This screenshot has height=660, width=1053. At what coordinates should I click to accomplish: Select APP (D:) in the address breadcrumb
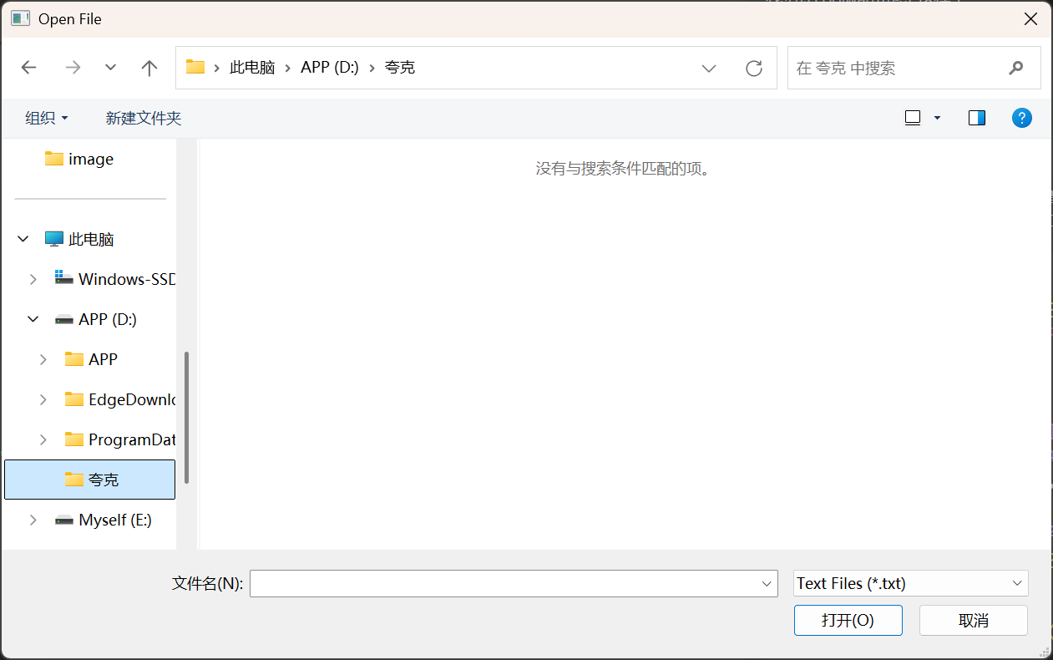330,68
